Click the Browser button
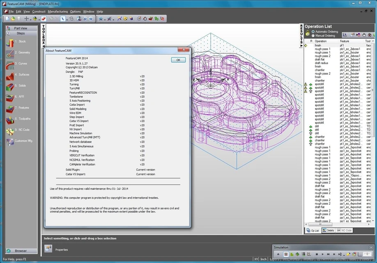Viewport: 377px width, 263px height. tap(21, 251)
